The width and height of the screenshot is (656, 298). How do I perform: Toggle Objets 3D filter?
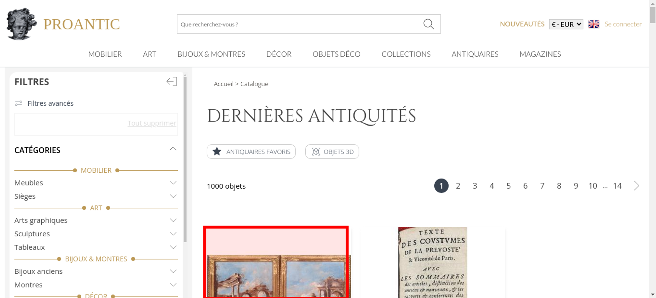pyautogui.click(x=332, y=152)
